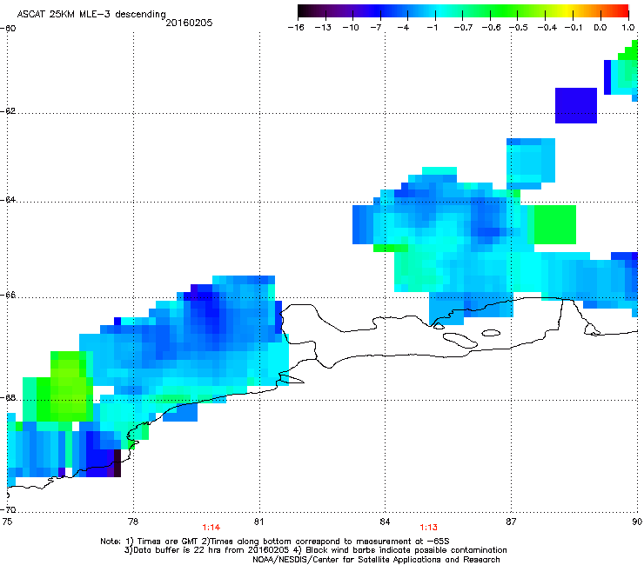The height and width of the screenshot is (565, 644).
Task: Click the 1.0 label on the color scale
Action: (x=628, y=28)
